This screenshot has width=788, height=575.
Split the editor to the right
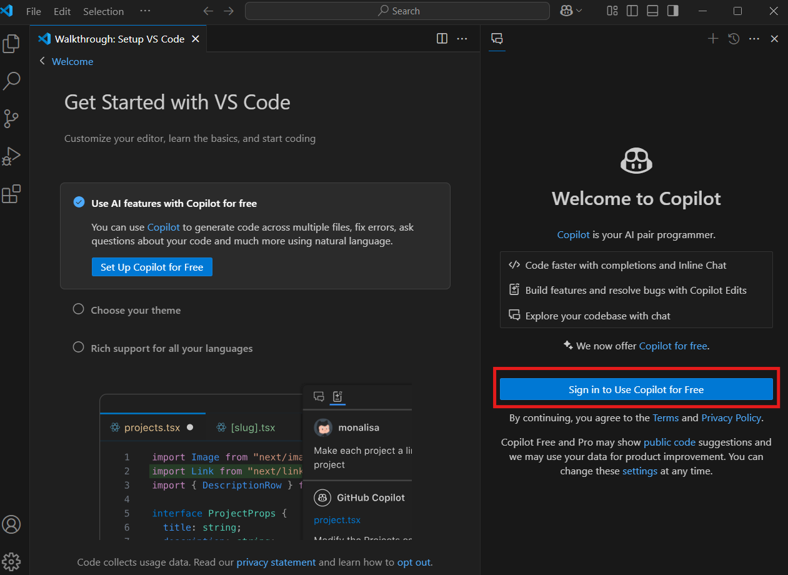tap(442, 39)
